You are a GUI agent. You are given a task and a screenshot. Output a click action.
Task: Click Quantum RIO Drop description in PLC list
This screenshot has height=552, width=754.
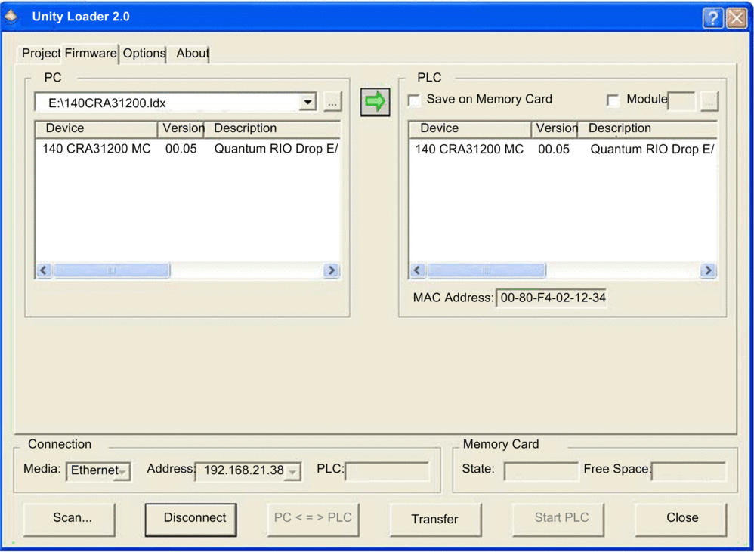click(x=652, y=150)
